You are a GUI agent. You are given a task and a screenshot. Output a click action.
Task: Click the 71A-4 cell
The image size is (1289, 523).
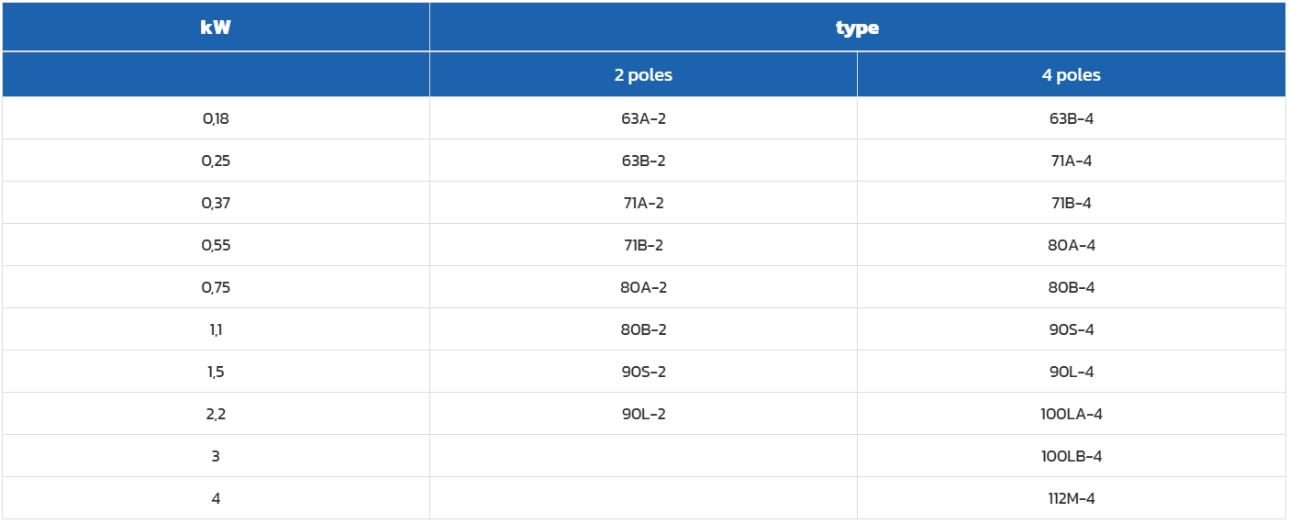[1071, 161]
